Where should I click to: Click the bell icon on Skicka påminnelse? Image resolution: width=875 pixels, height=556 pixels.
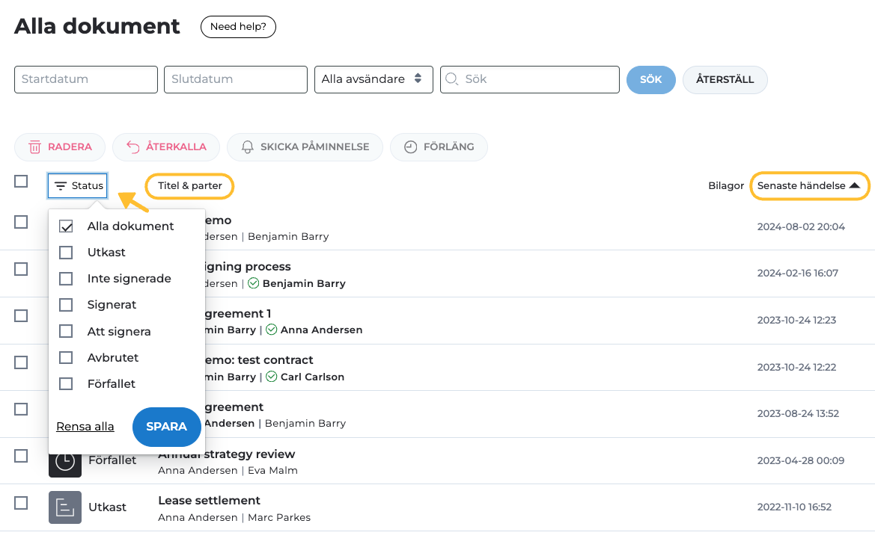[248, 147]
